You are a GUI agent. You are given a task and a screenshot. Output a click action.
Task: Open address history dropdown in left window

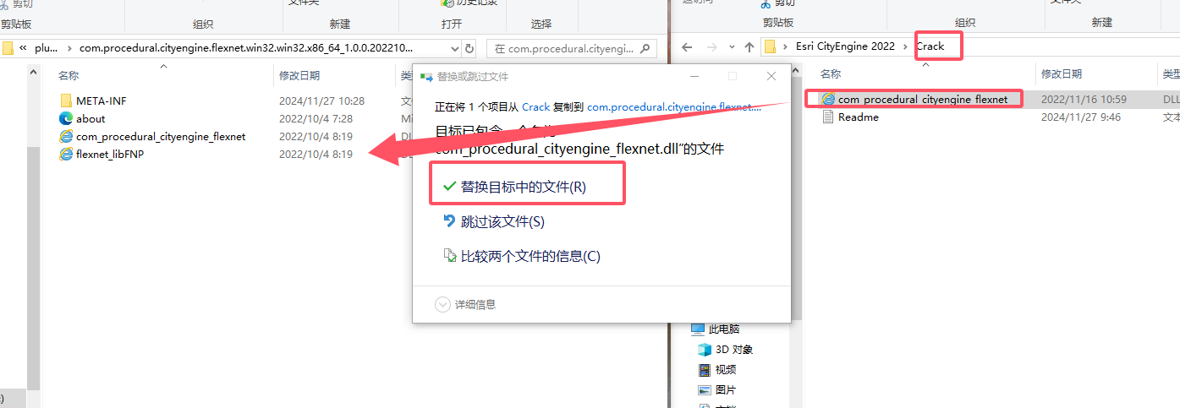[x=456, y=48]
